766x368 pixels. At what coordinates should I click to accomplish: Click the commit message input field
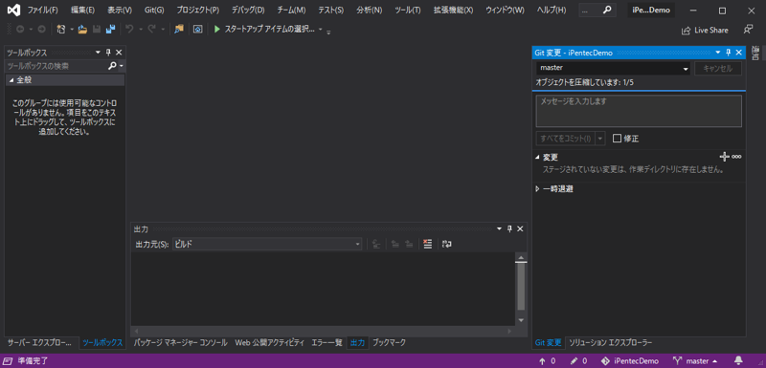click(639, 111)
